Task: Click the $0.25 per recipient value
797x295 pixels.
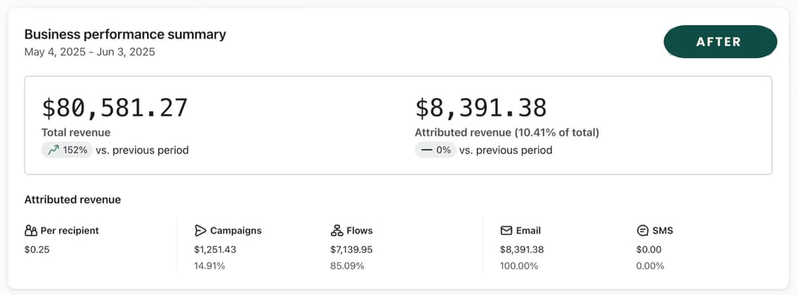Action: (x=37, y=250)
